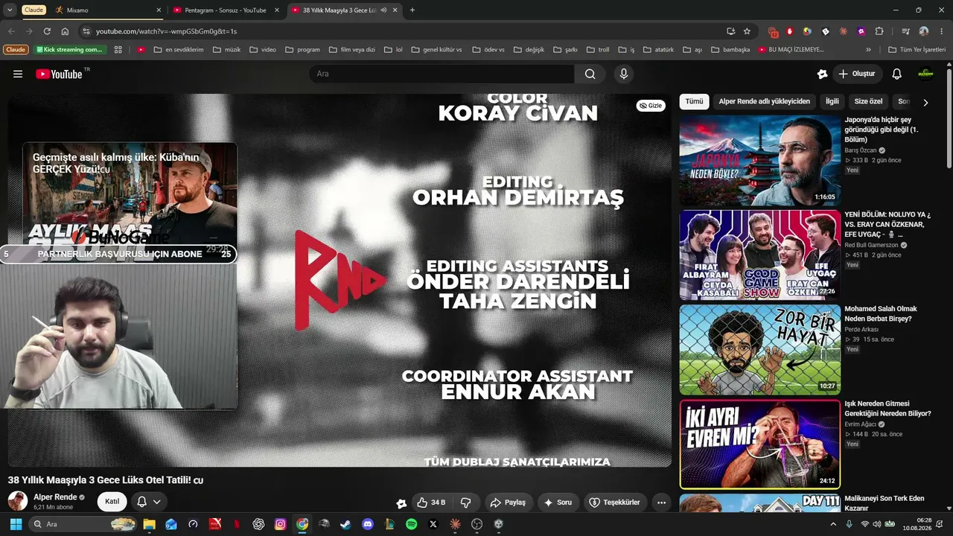Click the Windows taskbar search box
The height and width of the screenshot is (536, 953).
83,524
